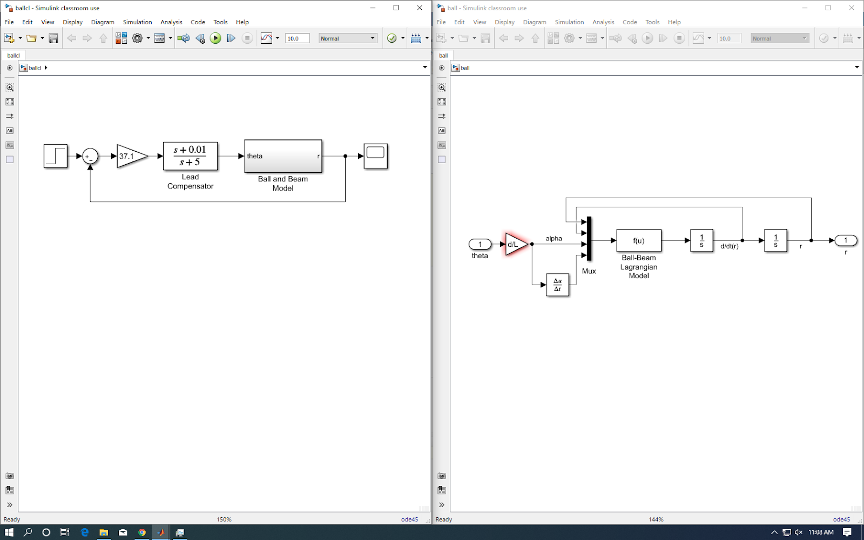Open Diagram menu in ball window
This screenshot has height=540, width=864.
(535, 22)
